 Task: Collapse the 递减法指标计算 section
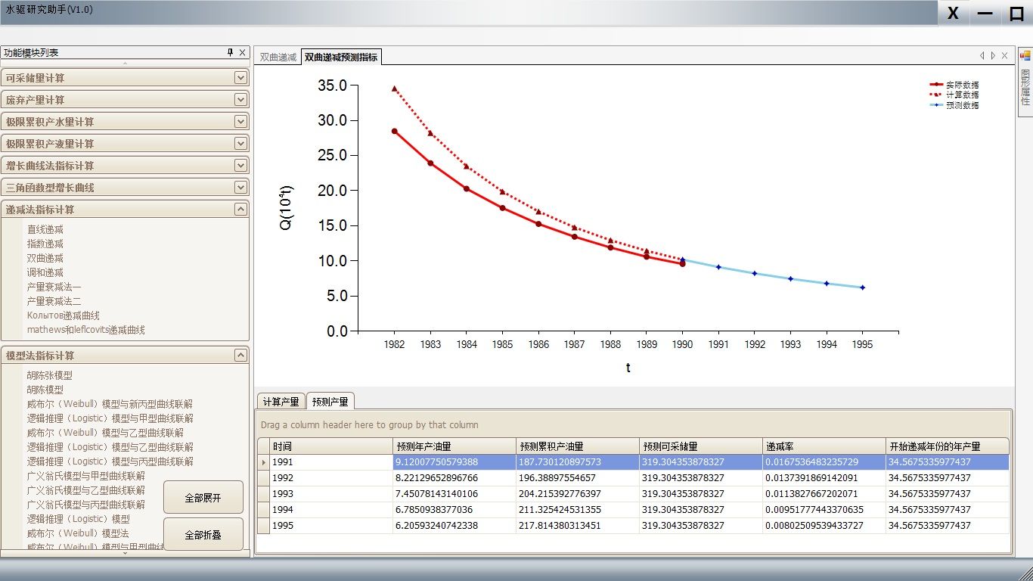pyautogui.click(x=240, y=210)
